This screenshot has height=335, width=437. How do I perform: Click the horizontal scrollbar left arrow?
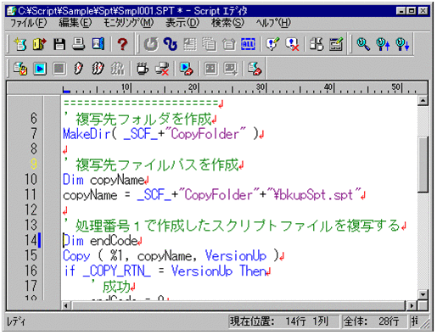tap(66, 305)
